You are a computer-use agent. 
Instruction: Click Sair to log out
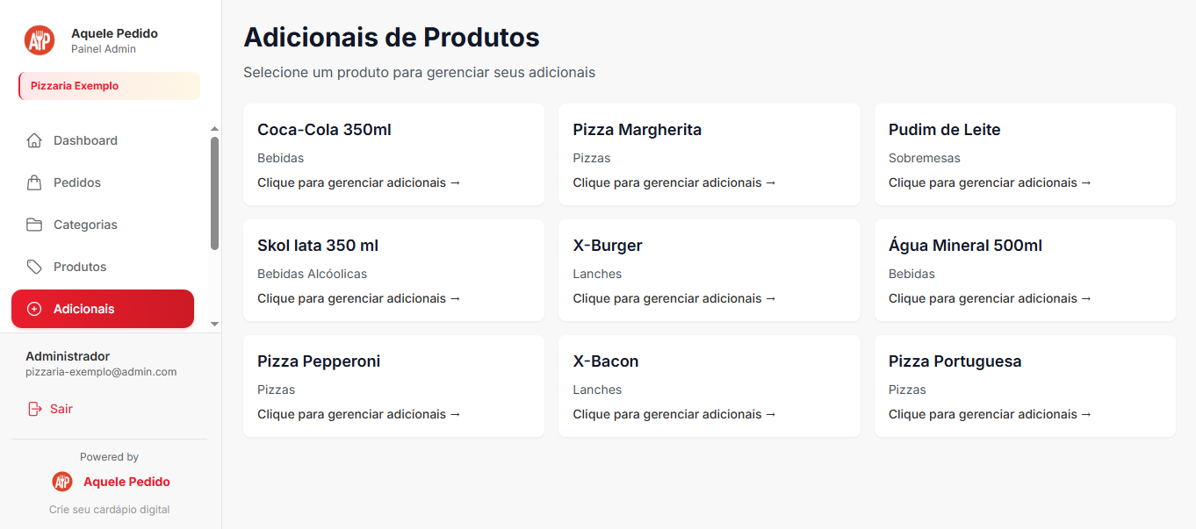pos(61,408)
